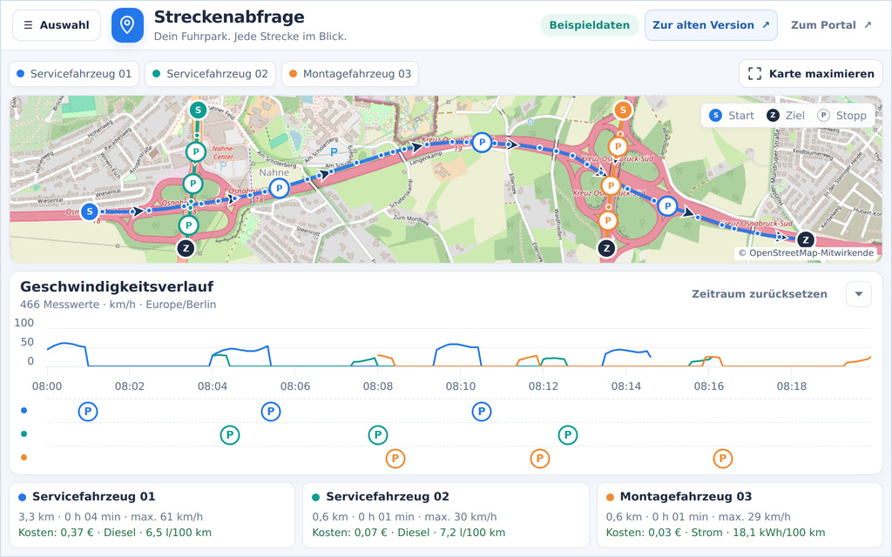Select the blue Start marker on the map

pyautogui.click(x=90, y=211)
